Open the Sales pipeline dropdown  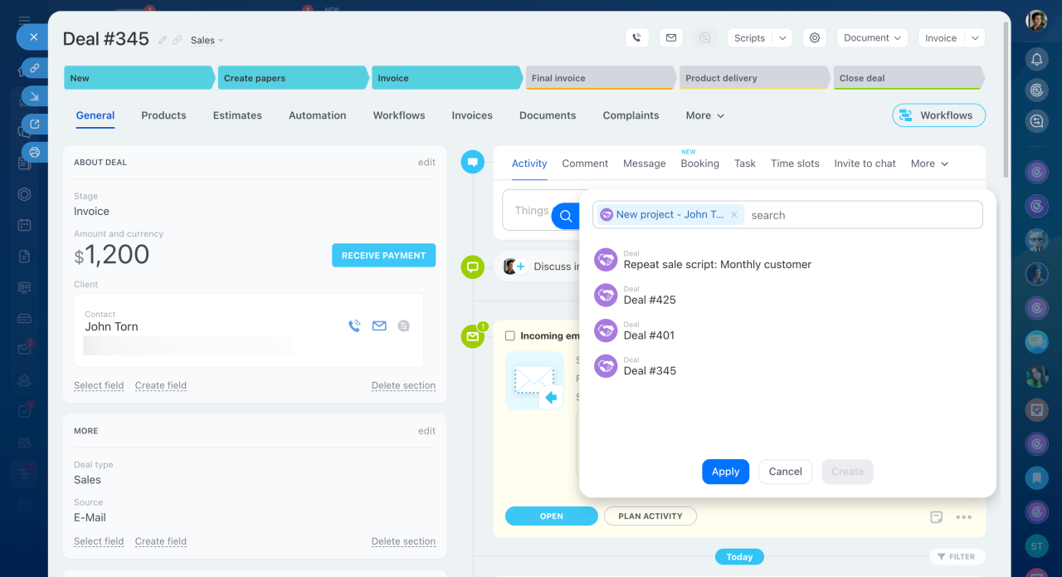click(x=207, y=41)
